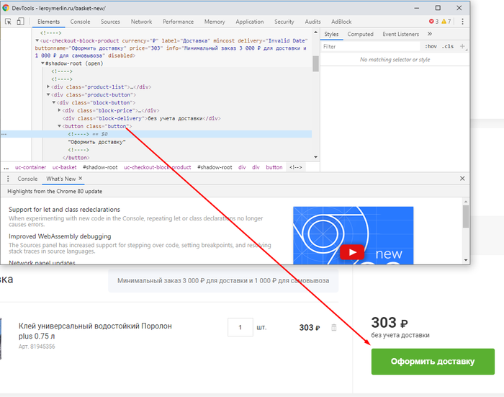Image resolution: width=504 pixels, height=397 pixels.
Task: Close the What's New drawer tab
Action: point(81,179)
